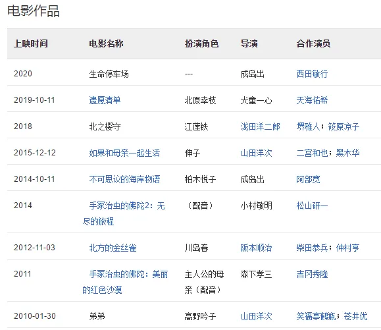Open the 遗愿清单 movie link
Viewport: 381px width, 330px height.
coord(105,100)
